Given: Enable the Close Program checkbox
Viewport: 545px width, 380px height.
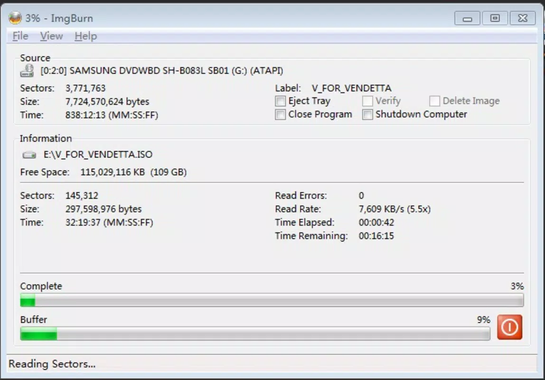Looking at the screenshot, I should (281, 114).
